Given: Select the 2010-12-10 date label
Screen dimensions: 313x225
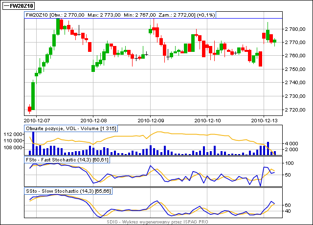Looking at the screenshot, I should (207, 119).
